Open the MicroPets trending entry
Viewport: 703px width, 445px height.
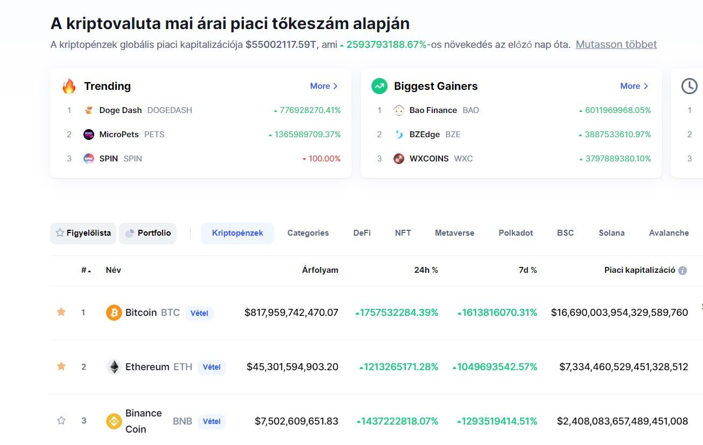click(x=119, y=135)
